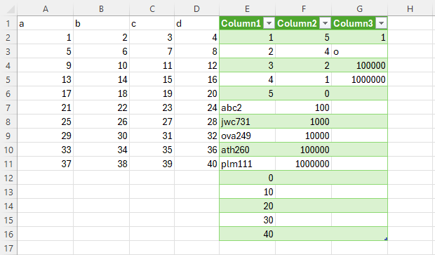The height and width of the screenshot is (255, 435).
Task: Select column E header
Action: pyautogui.click(x=247, y=9)
